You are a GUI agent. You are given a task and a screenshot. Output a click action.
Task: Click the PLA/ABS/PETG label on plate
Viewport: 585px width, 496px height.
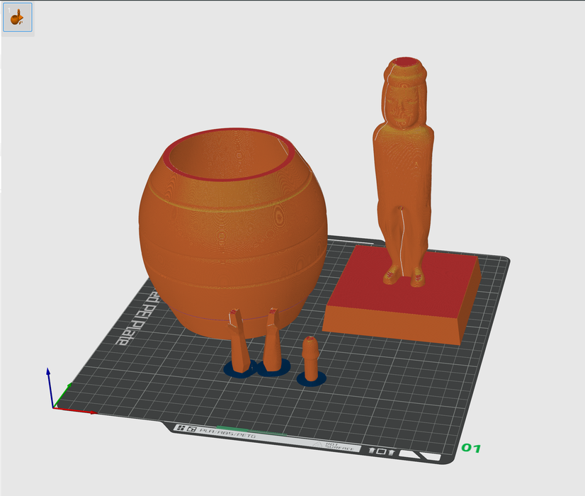227,431
